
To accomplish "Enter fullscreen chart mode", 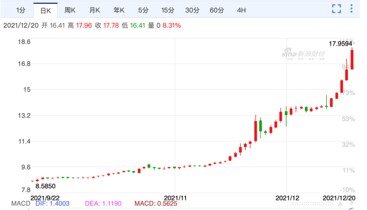I will [336, 9].
